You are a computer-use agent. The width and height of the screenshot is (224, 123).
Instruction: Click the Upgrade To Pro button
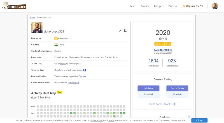[x=193, y=6]
